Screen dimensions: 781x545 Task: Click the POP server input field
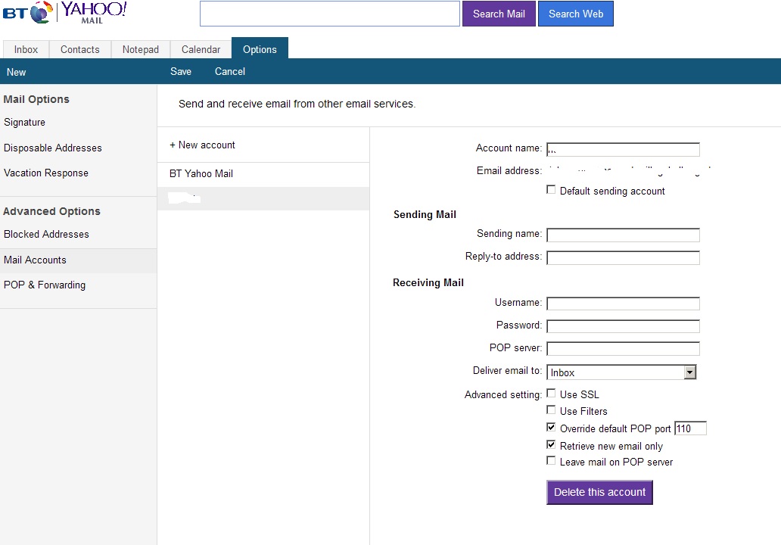[623, 349]
